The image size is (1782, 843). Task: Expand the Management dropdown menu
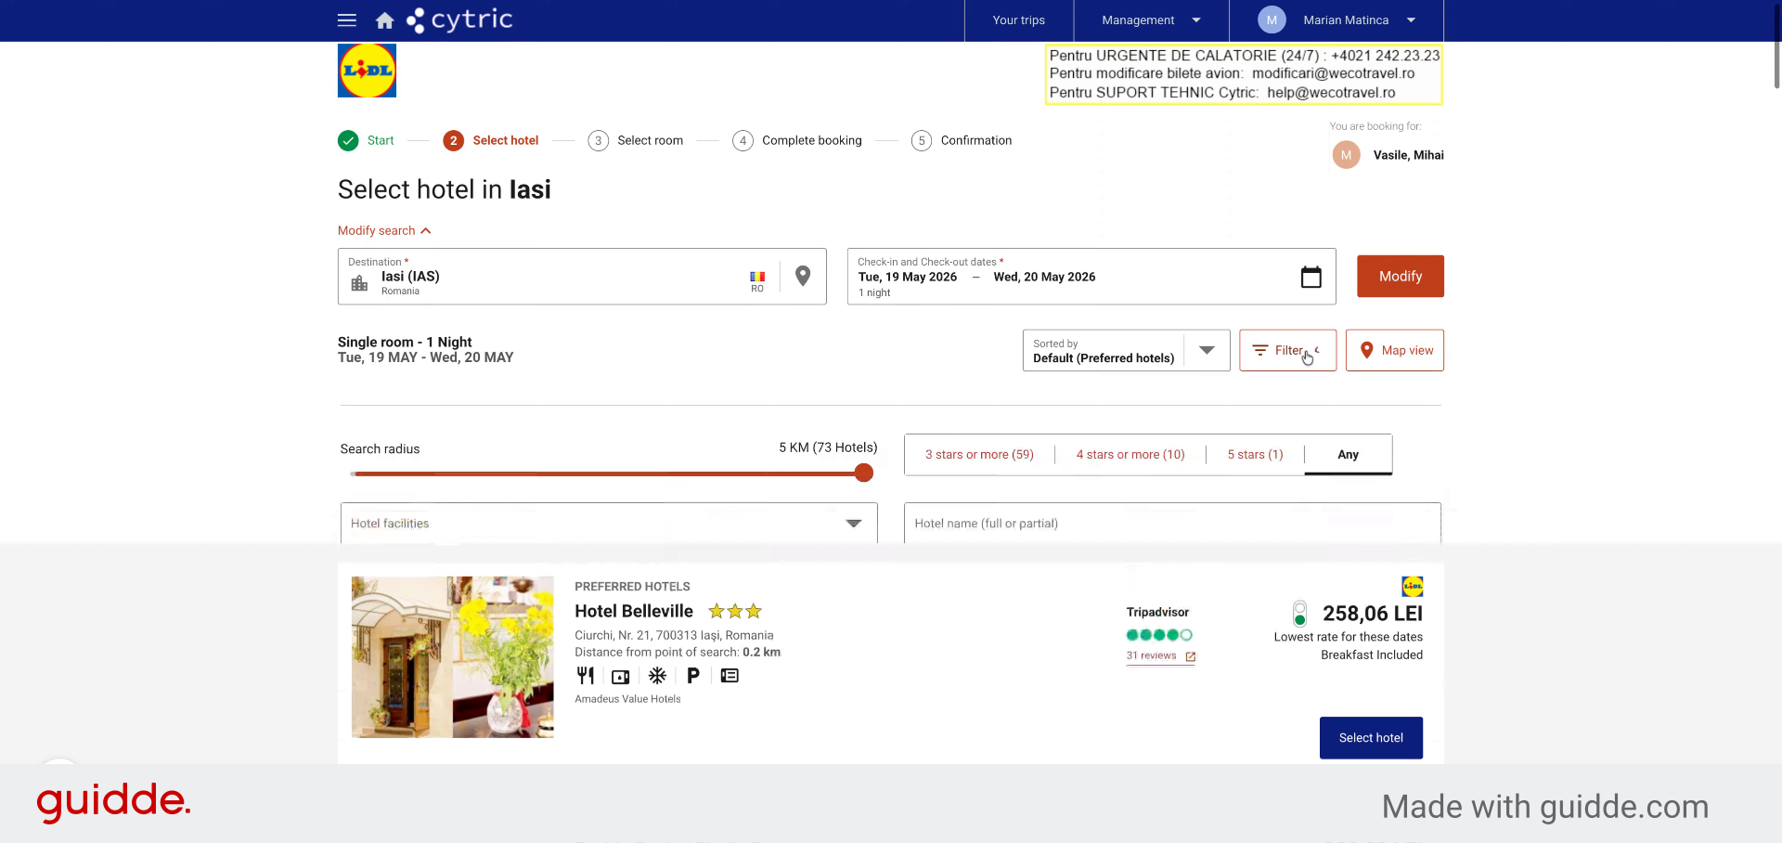click(x=1151, y=20)
